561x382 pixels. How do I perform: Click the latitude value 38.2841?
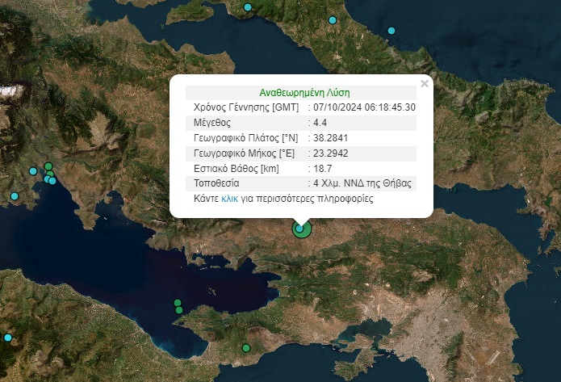(x=330, y=138)
